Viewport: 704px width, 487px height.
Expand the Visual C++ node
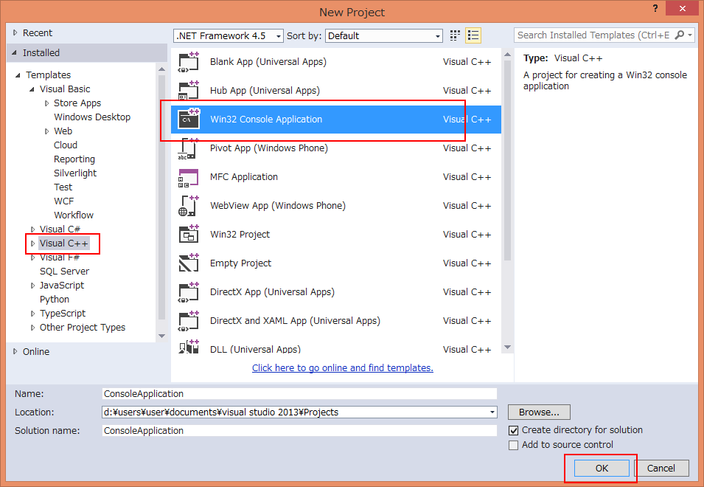[32, 243]
